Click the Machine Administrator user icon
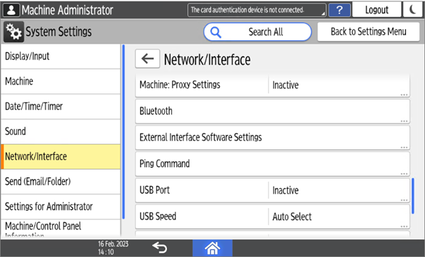The image size is (425, 257). pos(11,10)
